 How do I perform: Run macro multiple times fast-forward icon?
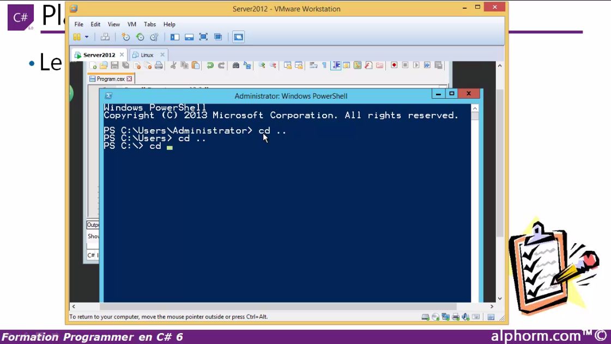[x=427, y=65]
